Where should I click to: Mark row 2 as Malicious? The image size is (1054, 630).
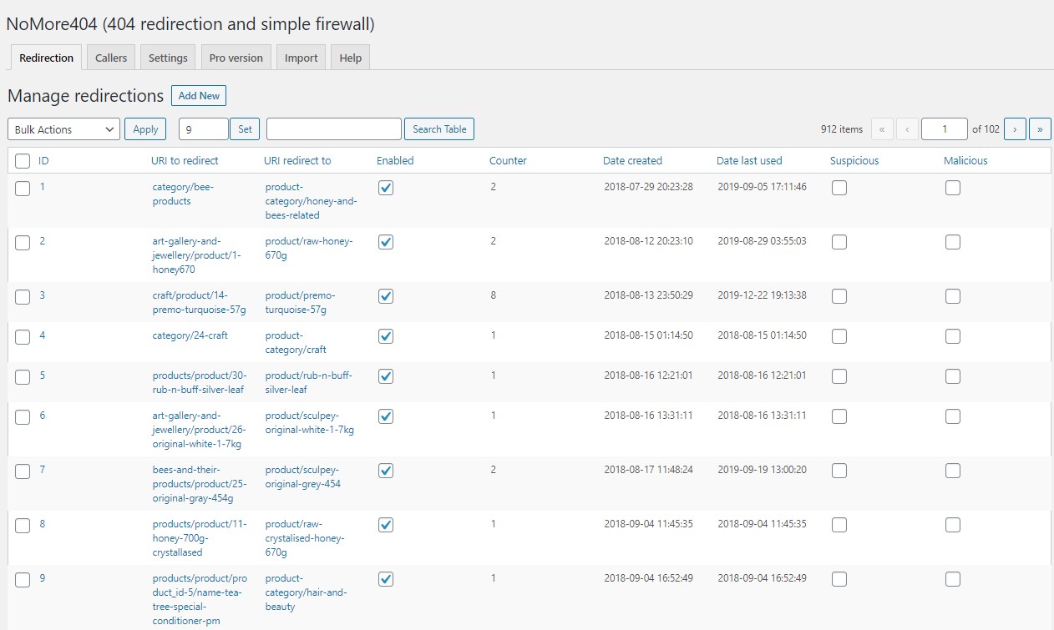953,242
